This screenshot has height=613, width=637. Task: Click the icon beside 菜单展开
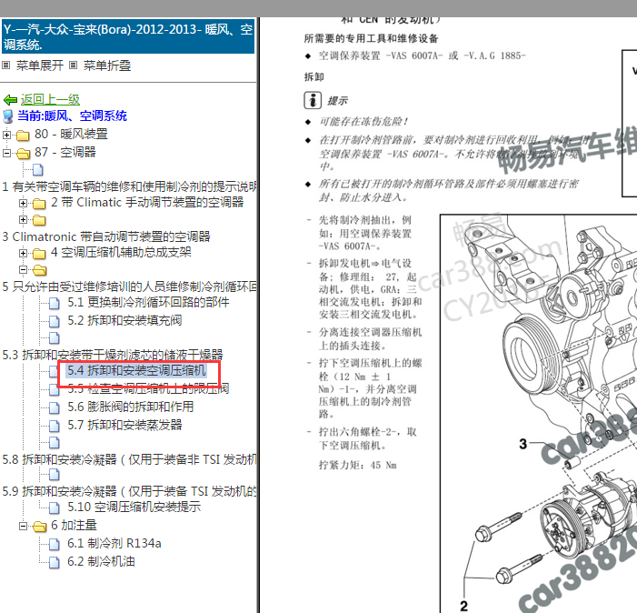coord(6,65)
